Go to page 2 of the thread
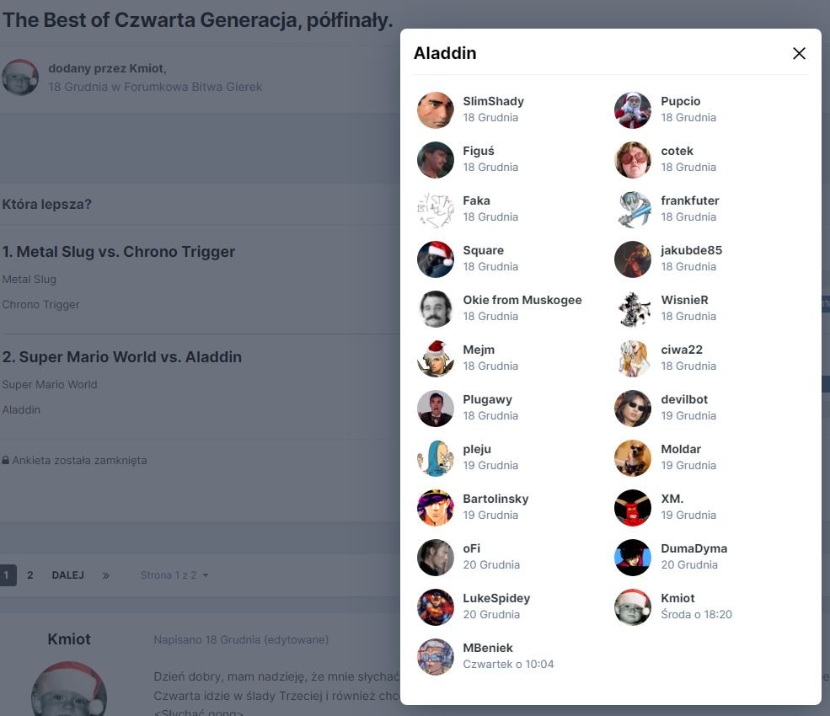This screenshot has height=716, width=830. 30,575
